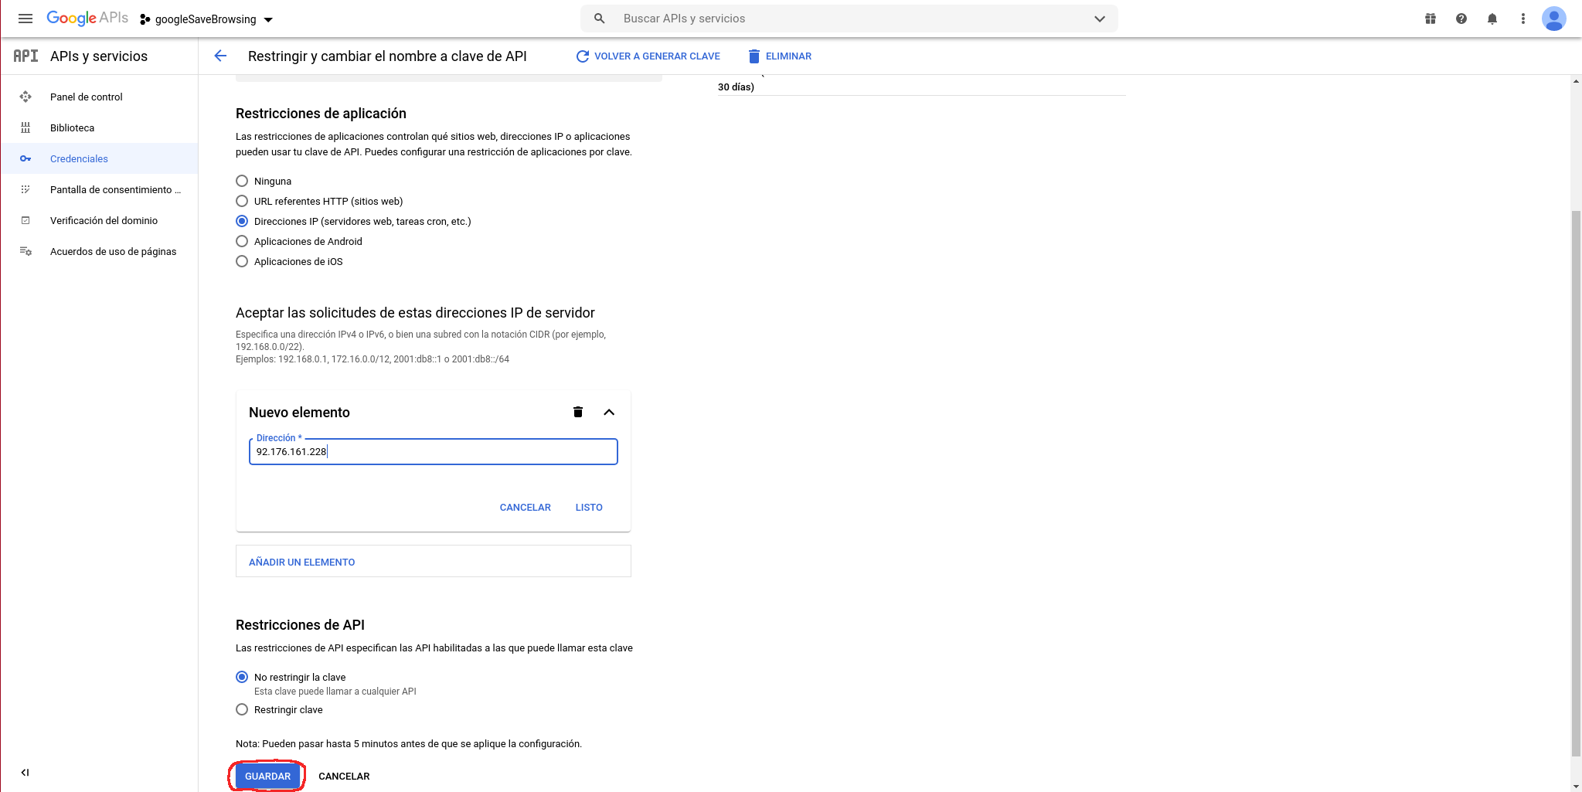The image size is (1582, 792).
Task: Click AÑADIR UN ELEMENTO
Action: click(x=302, y=562)
